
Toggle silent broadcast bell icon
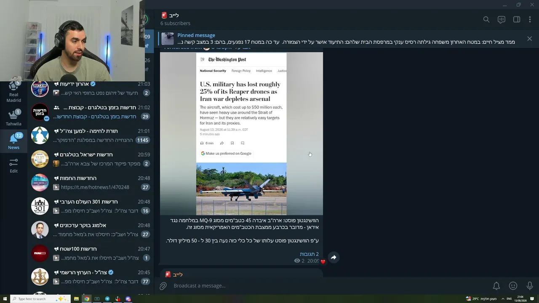click(496, 286)
